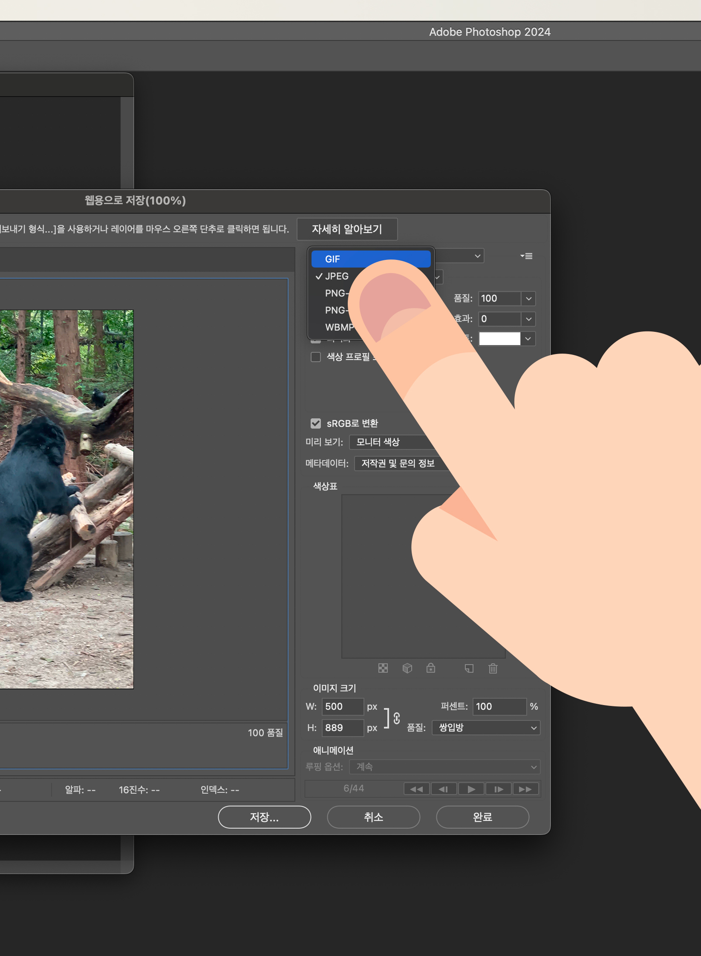The height and width of the screenshot is (956, 701).
Task: Open the 품질 100 value dropdown arrow
Action: pyautogui.click(x=528, y=298)
